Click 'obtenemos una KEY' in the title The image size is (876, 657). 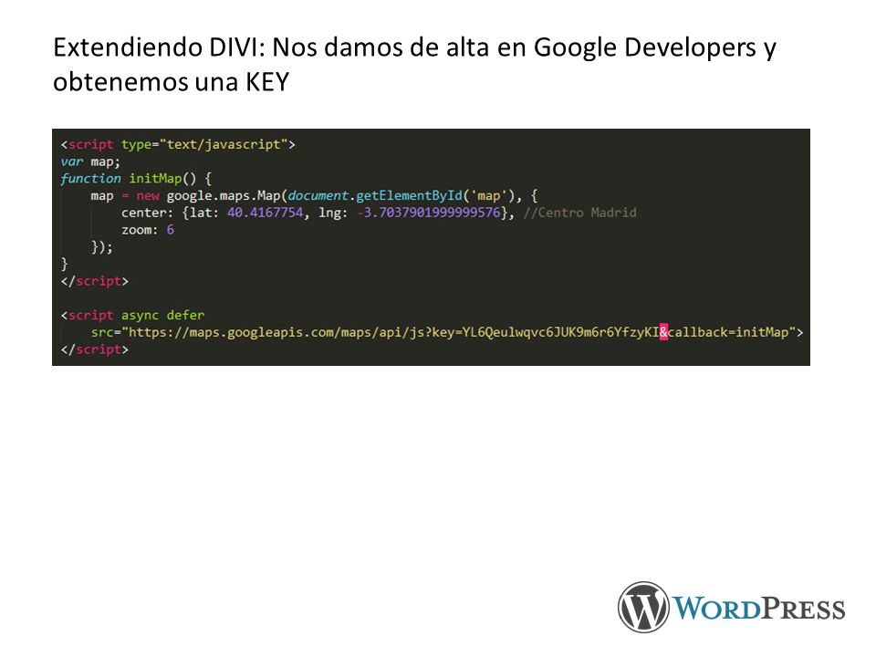point(171,81)
